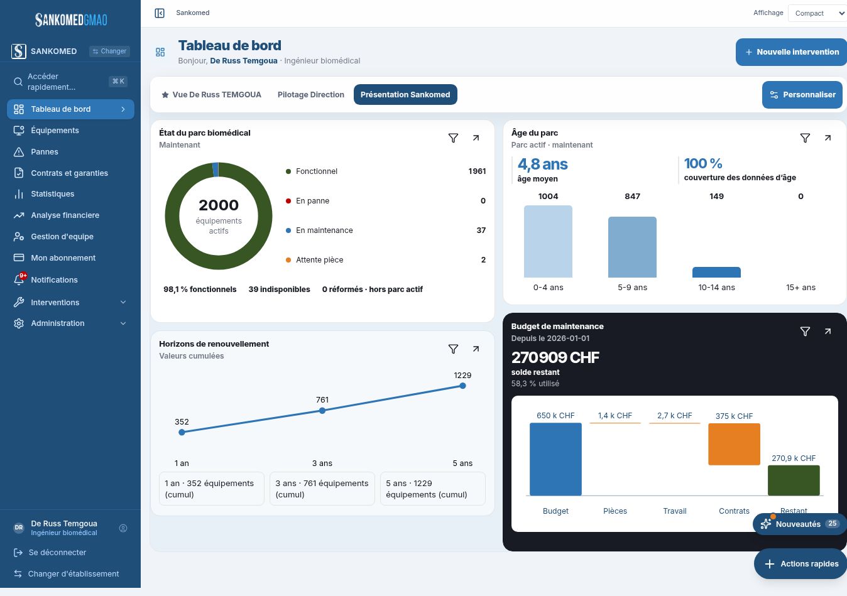Click the Statistiques bar chart icon
The height and width of the screenshot is (596, 847).
[x=19, y=194]
